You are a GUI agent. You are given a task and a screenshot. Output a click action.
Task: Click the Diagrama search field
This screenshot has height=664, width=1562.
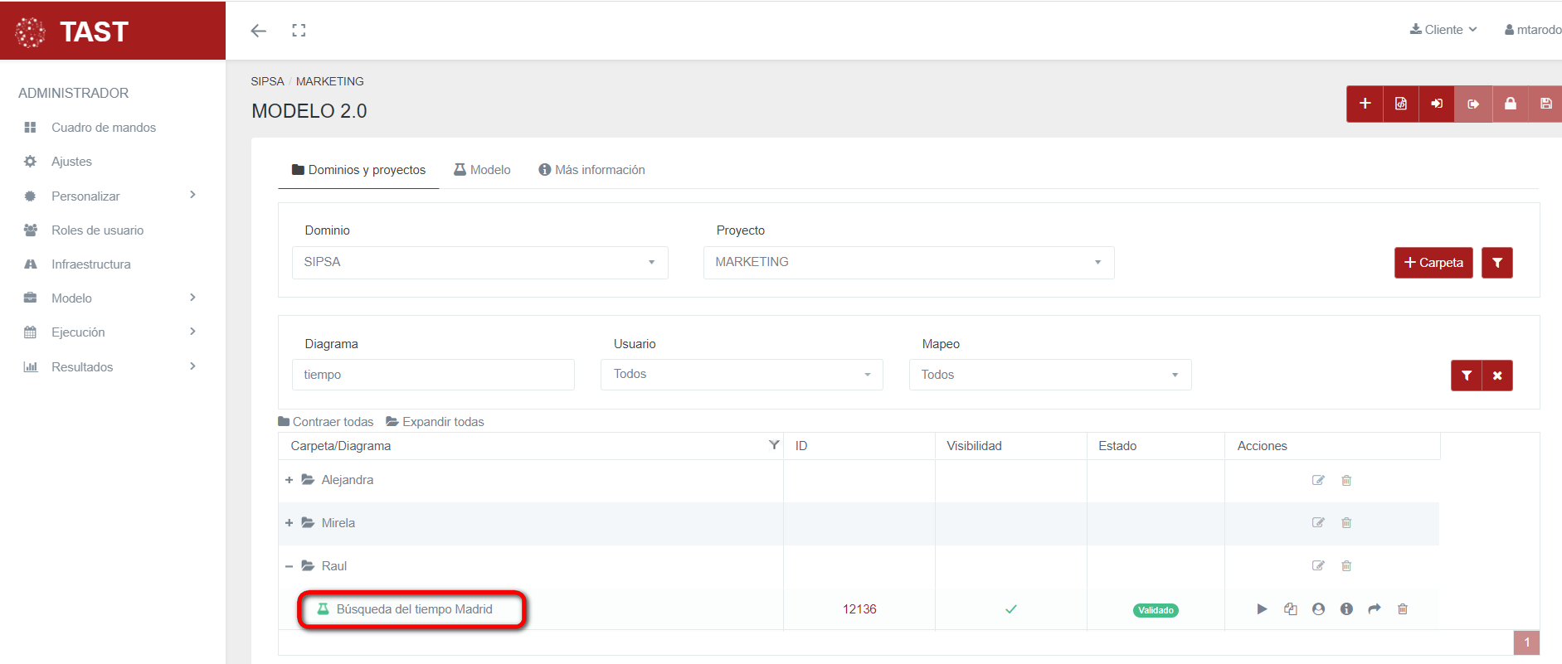click(433, 375)
